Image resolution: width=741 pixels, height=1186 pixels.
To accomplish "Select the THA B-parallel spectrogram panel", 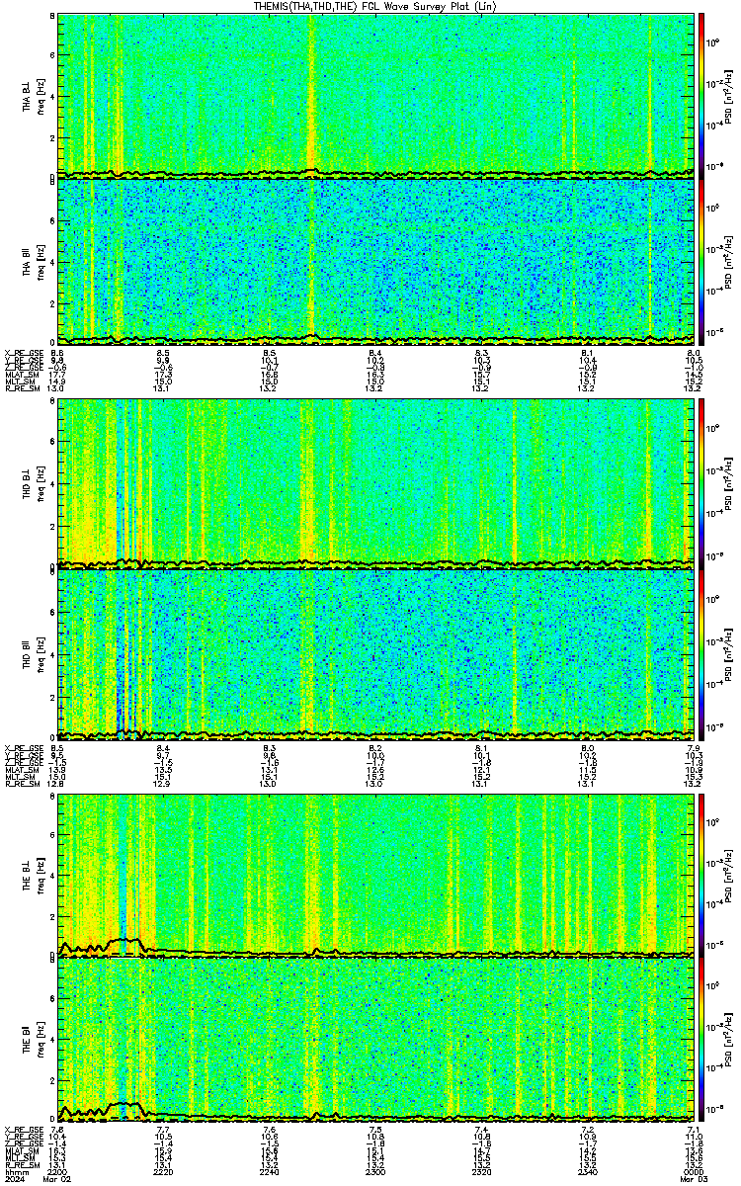I will [376, 260].
